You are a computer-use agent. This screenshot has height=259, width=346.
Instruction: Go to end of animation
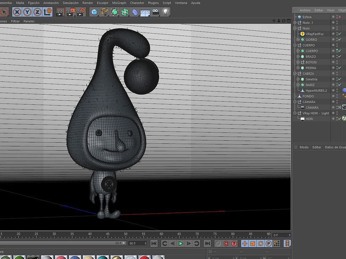pyautogui.click(x=207, y=243)
